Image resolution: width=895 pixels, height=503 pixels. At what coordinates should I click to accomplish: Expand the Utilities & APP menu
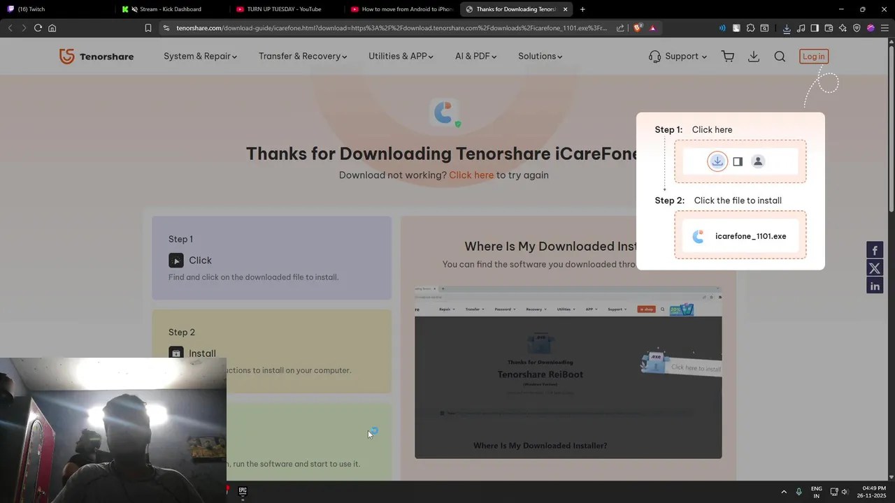pyautogui.click(x=401, y=57)
